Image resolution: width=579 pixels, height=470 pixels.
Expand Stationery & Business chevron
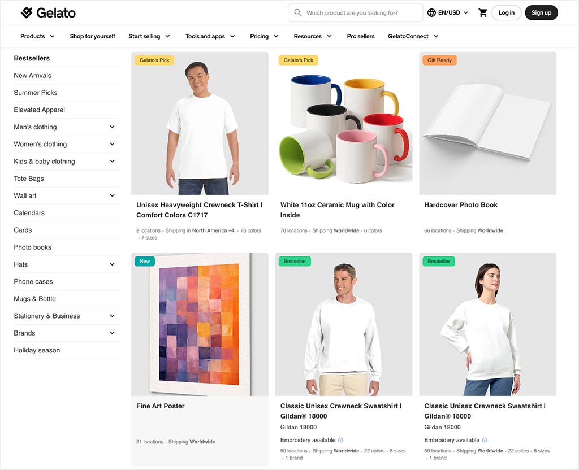(113, 316)
